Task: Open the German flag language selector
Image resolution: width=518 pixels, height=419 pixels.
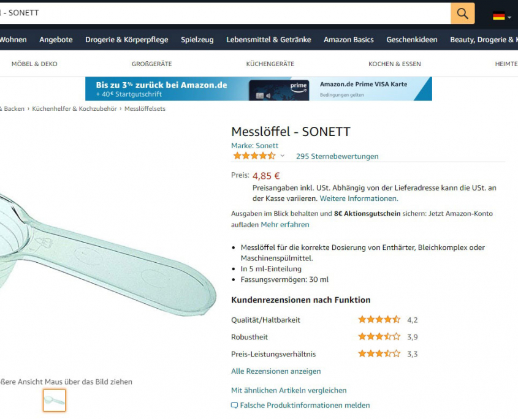Action: (x=501, y=16)
